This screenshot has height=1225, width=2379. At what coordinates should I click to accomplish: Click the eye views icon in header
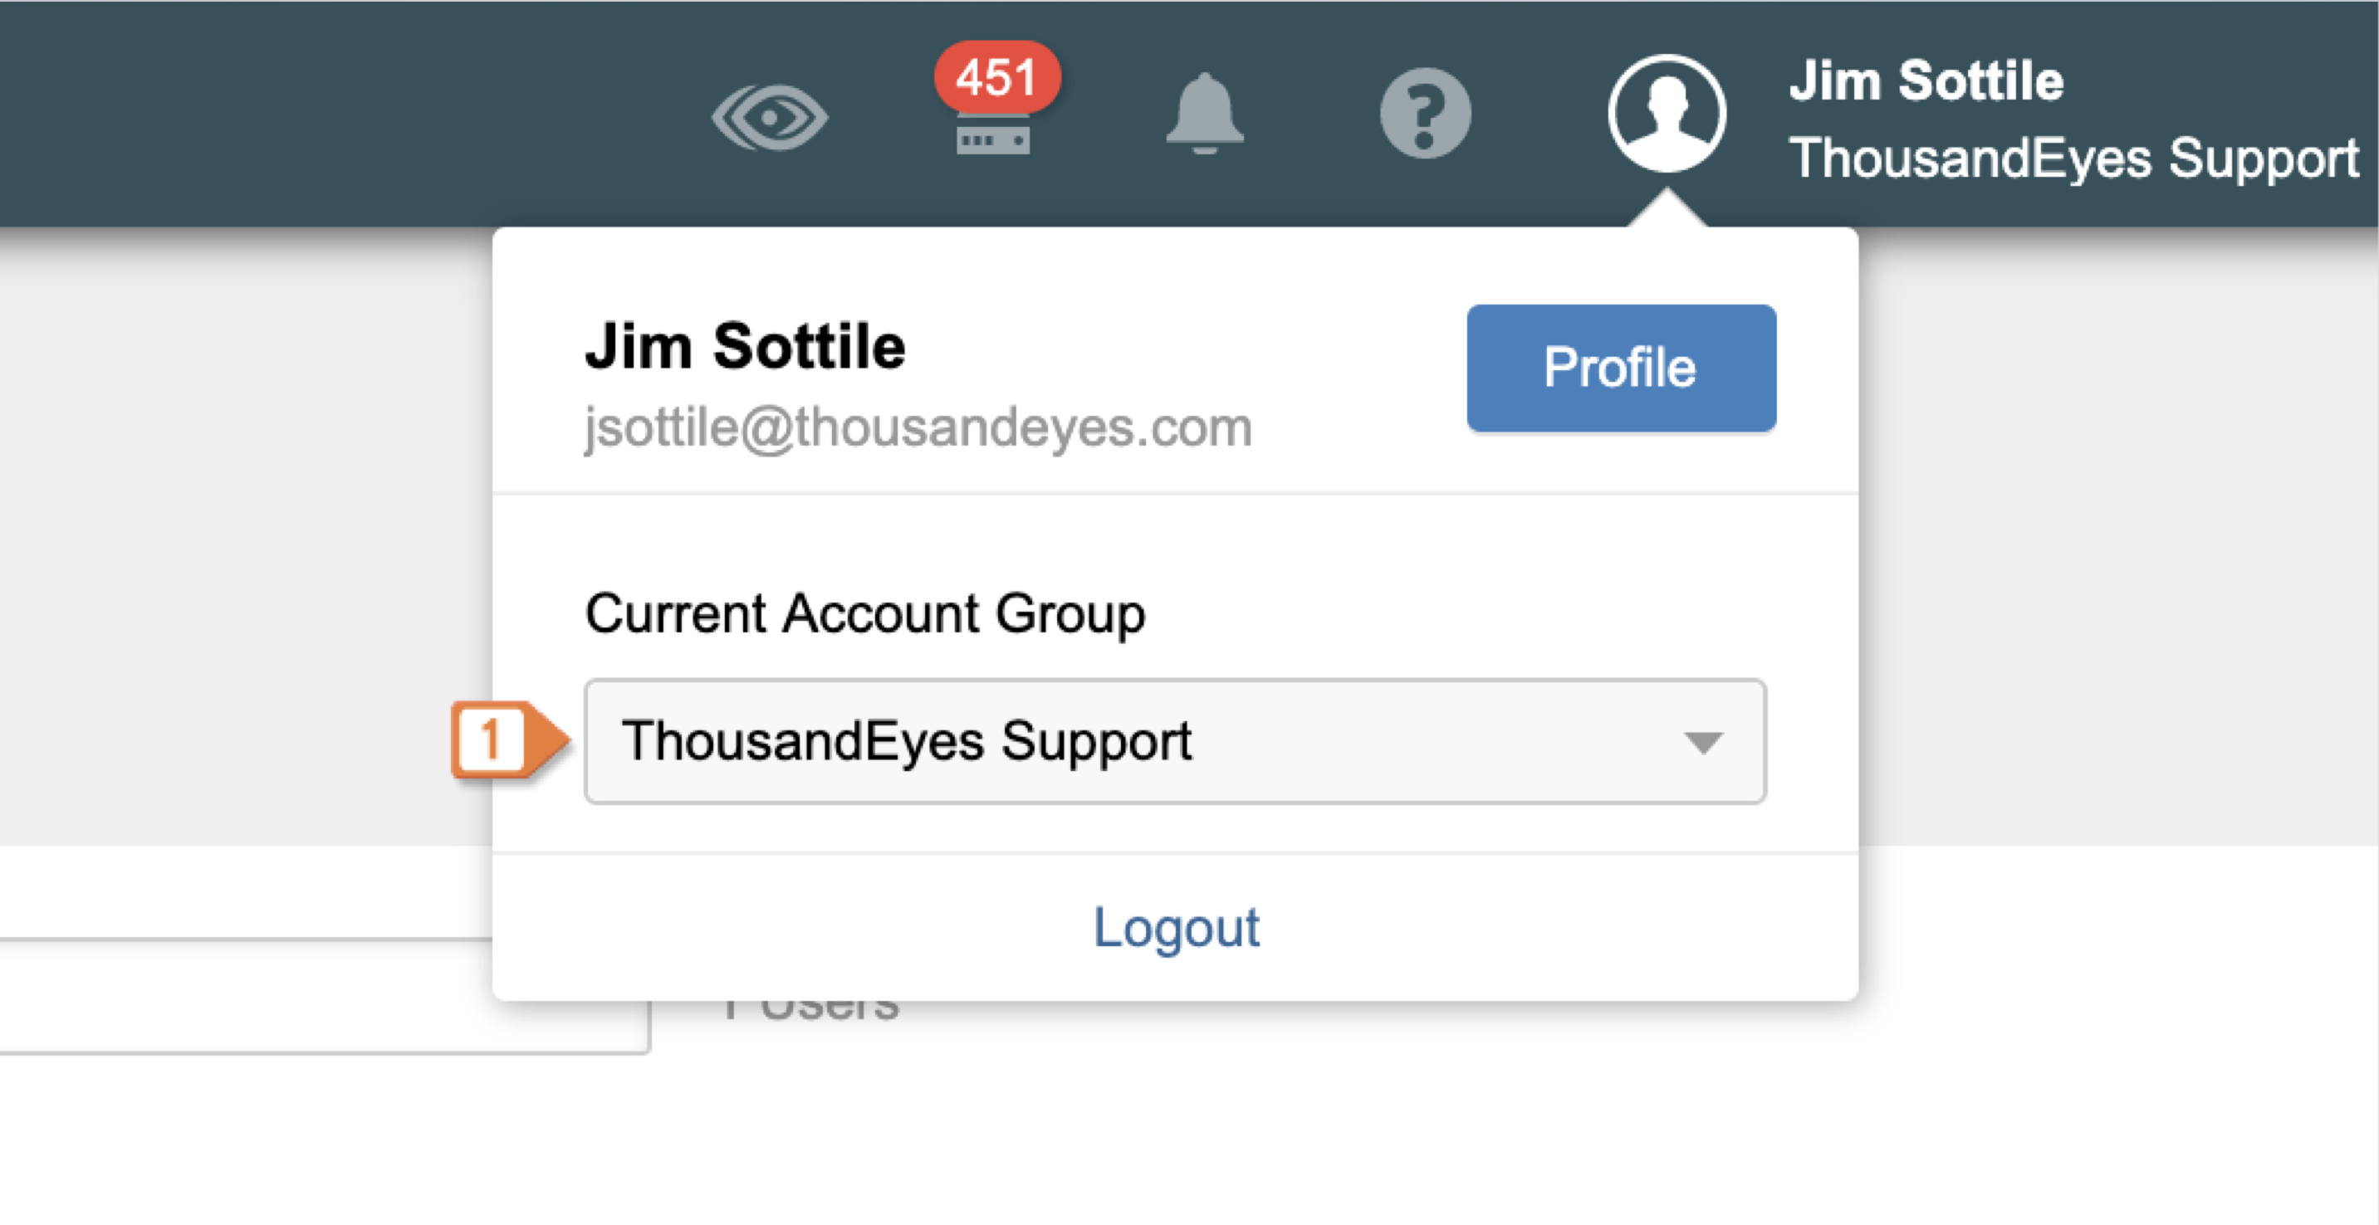[769, 117]
